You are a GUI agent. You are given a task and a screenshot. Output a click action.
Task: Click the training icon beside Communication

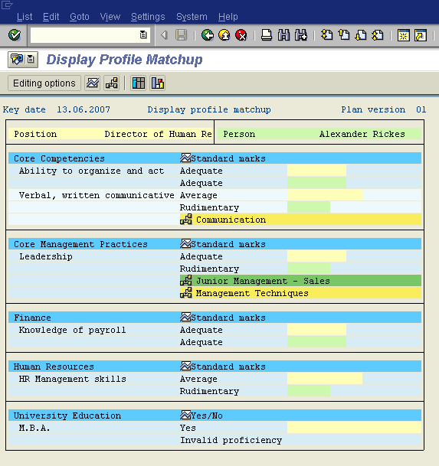pyautogui.click(x=186, y=220)
